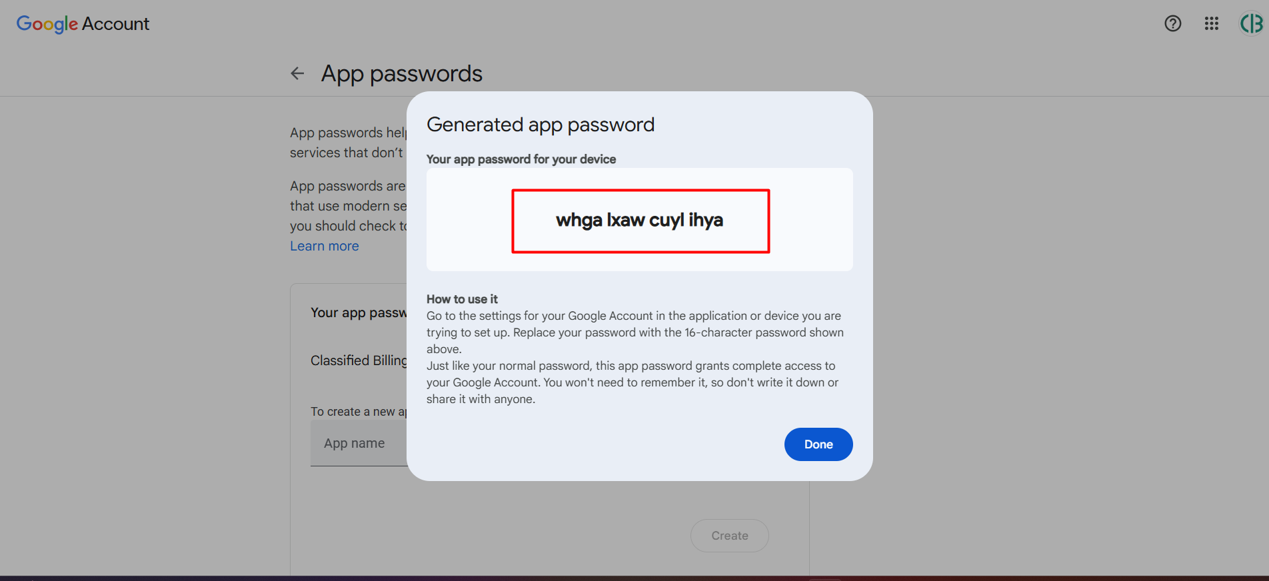
Task: Click the 'App passwords' page heading
Action: (x=401, y=73)
